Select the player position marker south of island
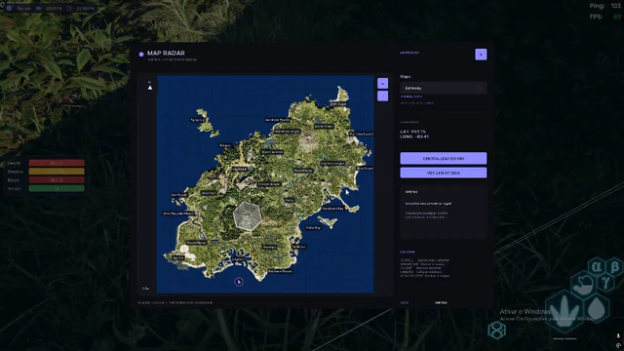Image resolution: width=624 pixels, height=351 pixels. (239, 282)
